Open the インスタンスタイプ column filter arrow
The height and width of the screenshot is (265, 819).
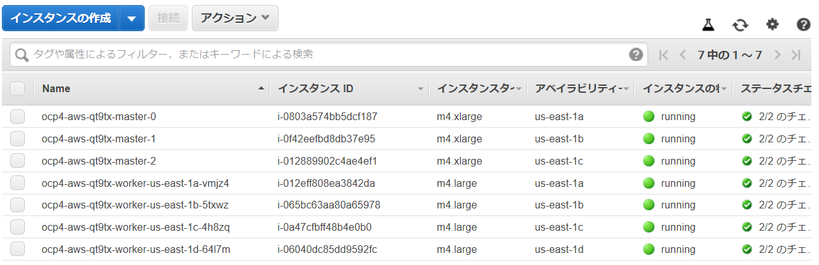[519, 89]
